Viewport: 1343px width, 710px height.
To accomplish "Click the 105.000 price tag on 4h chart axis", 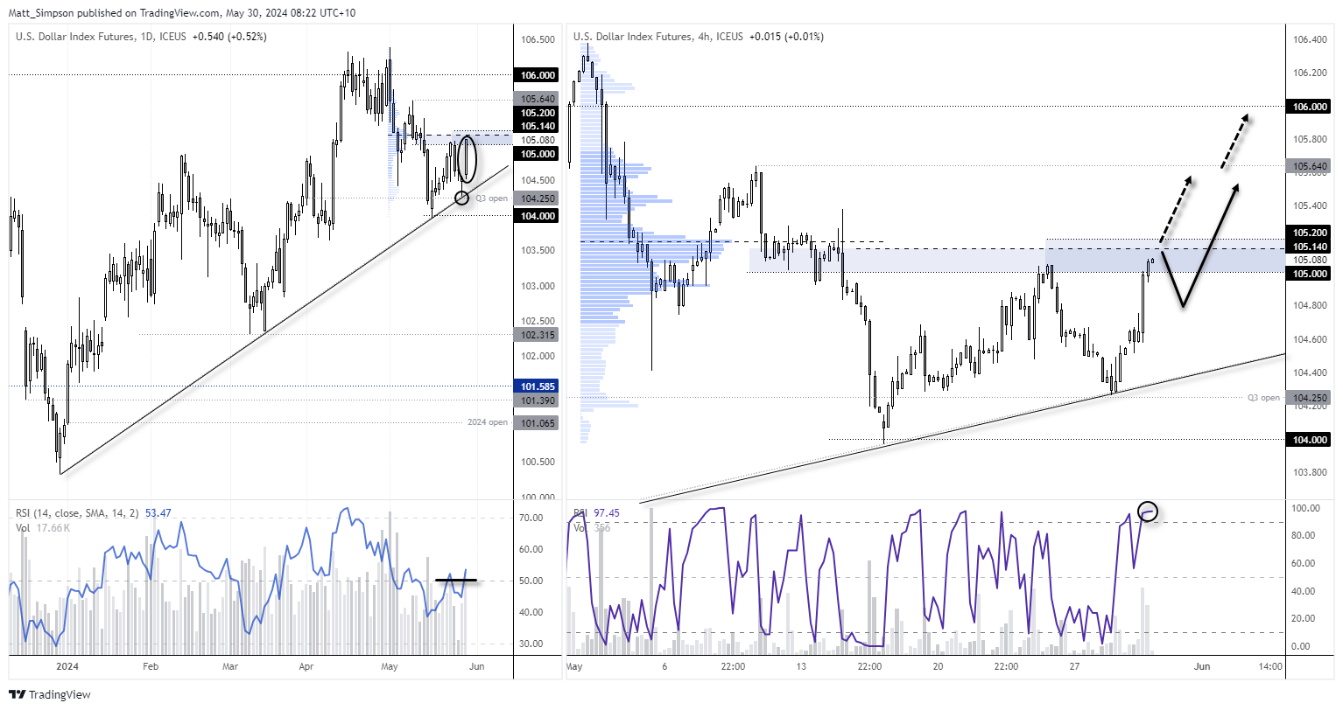I will coord(1310,274).
